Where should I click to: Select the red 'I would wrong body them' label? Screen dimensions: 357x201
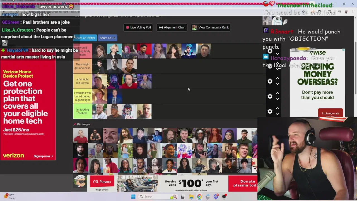pos(82,51)
